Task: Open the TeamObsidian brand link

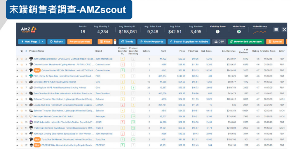Action: click(x=102, y=94)
